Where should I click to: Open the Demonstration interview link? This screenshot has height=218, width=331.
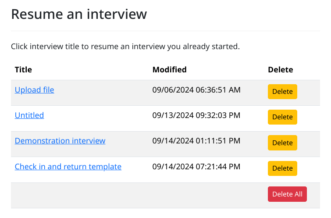click(60, 141)
